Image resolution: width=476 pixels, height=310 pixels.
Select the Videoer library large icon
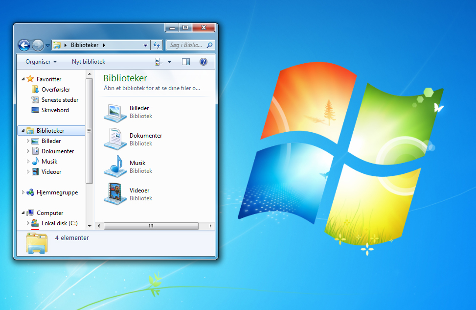click(x=115, y=194)
